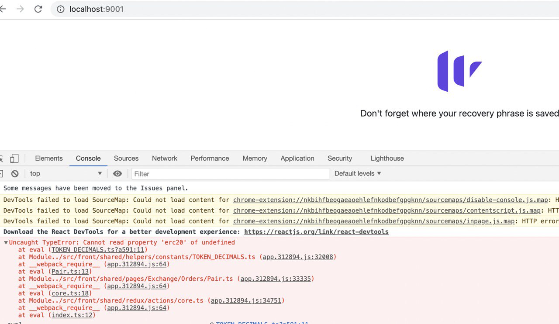The height and width of the screenshot is (324, 559).
Task: Open app.312894.js:64 link below core.ts module
Action: point(137,308)
